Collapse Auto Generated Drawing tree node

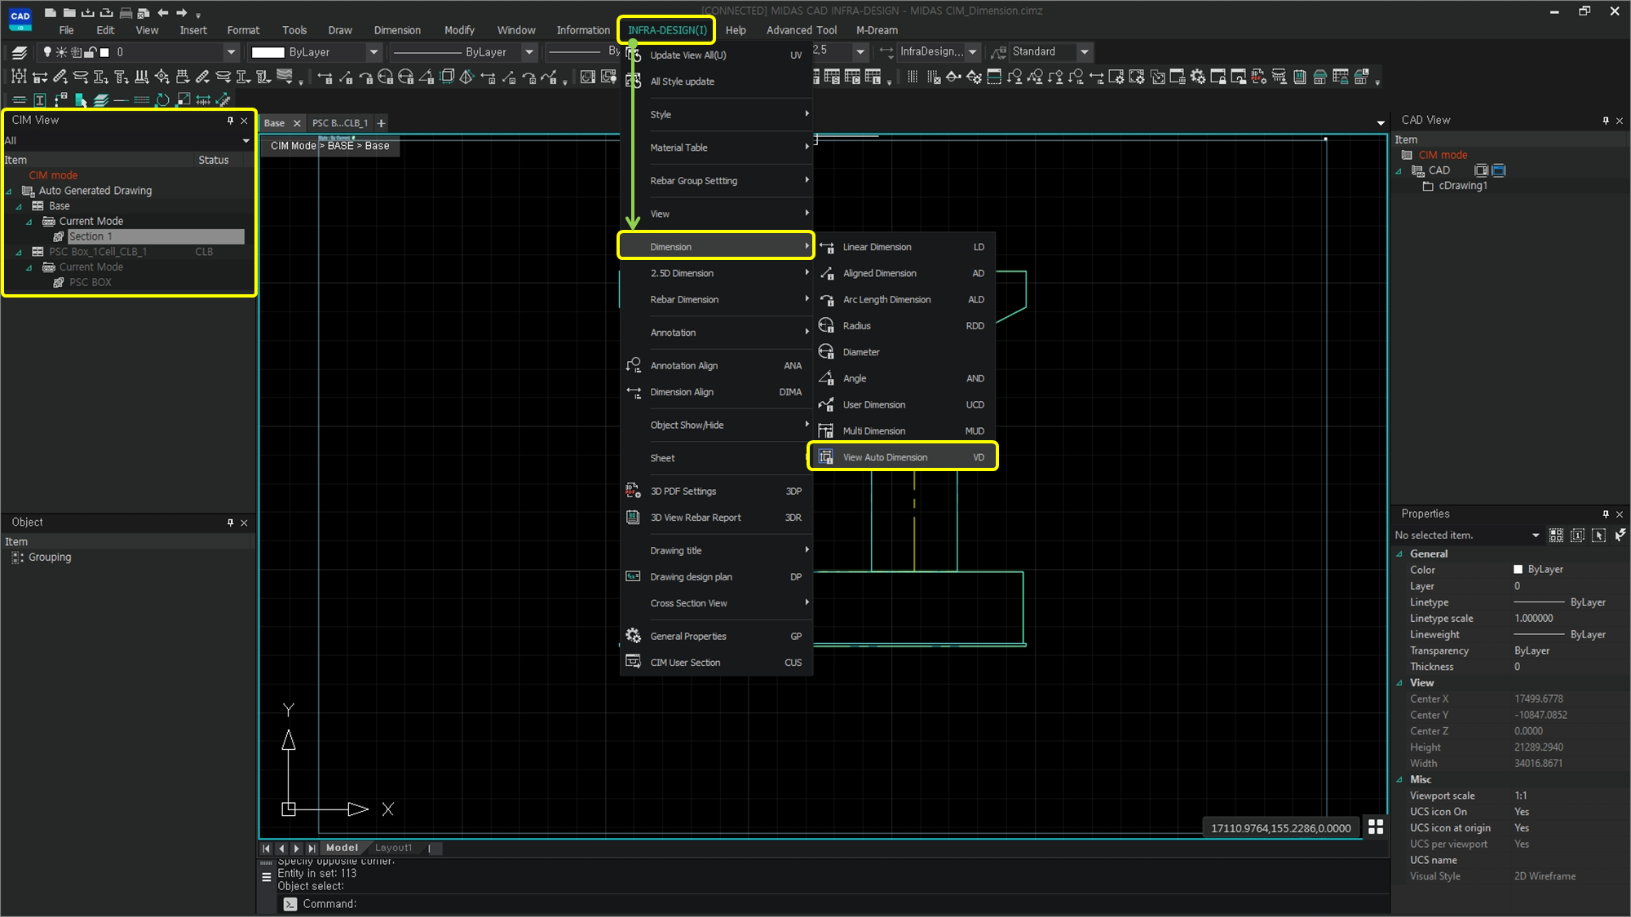click(x=9, y=192)
